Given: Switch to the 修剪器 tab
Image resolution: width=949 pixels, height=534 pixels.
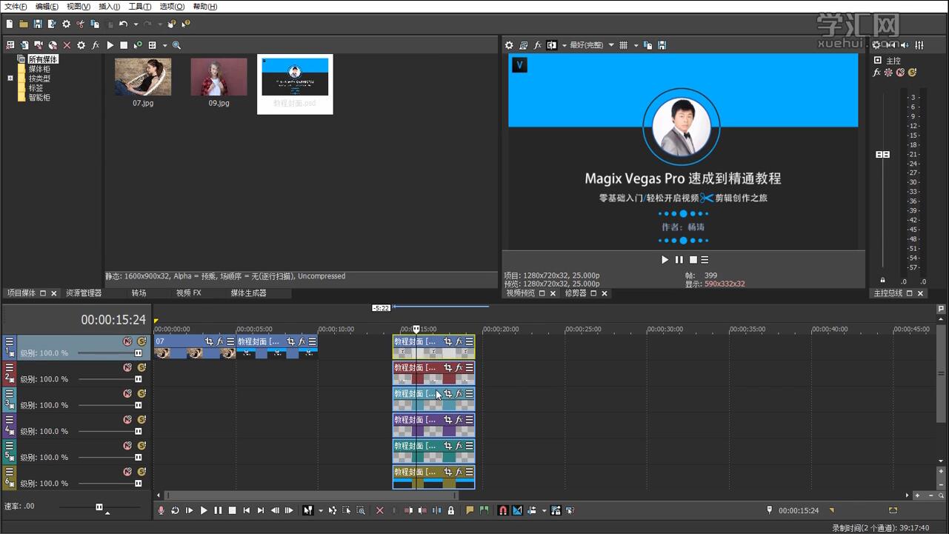Looking at the screenshot, I should tap(576, 293).
